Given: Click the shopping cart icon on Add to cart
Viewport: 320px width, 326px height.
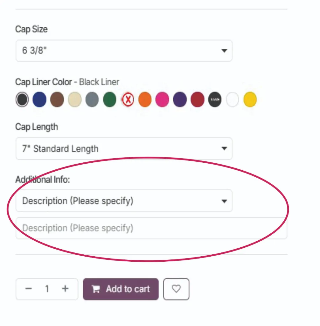Looking at the screenshot, I should [96, 289].
